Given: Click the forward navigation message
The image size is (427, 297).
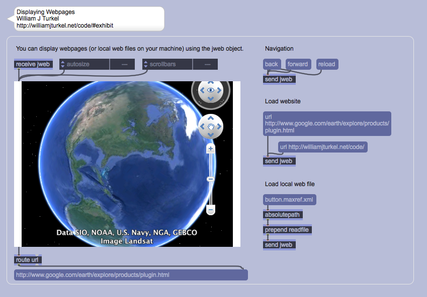Looking at the screenshot, I should point(298,64).
